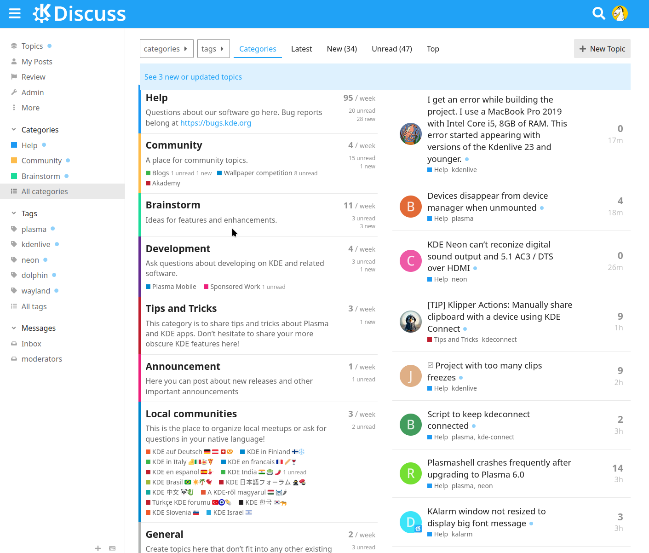Open J avatar on Project freezes topic
The width and height of the screenshot is (649, 553).
411,376
